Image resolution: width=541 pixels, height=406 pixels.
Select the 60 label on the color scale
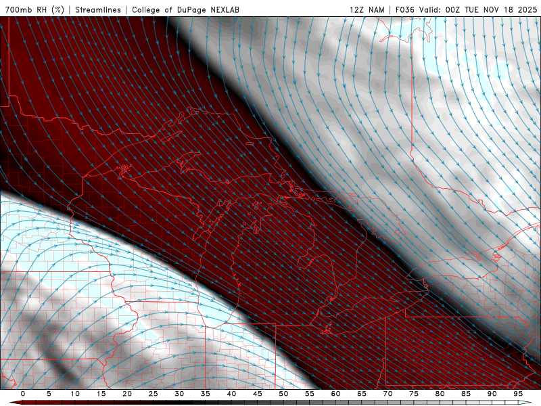pyautogui.click(x=335, y=394)
